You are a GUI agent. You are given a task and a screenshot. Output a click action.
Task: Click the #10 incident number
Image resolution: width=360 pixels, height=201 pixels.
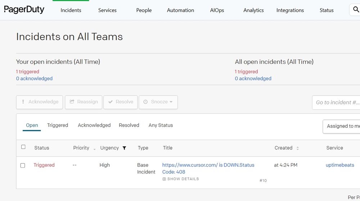[263, 181]
